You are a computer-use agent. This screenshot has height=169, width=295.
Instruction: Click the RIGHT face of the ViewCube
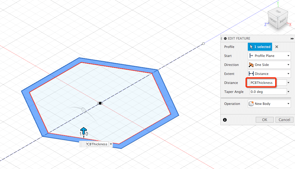point(283,21)
